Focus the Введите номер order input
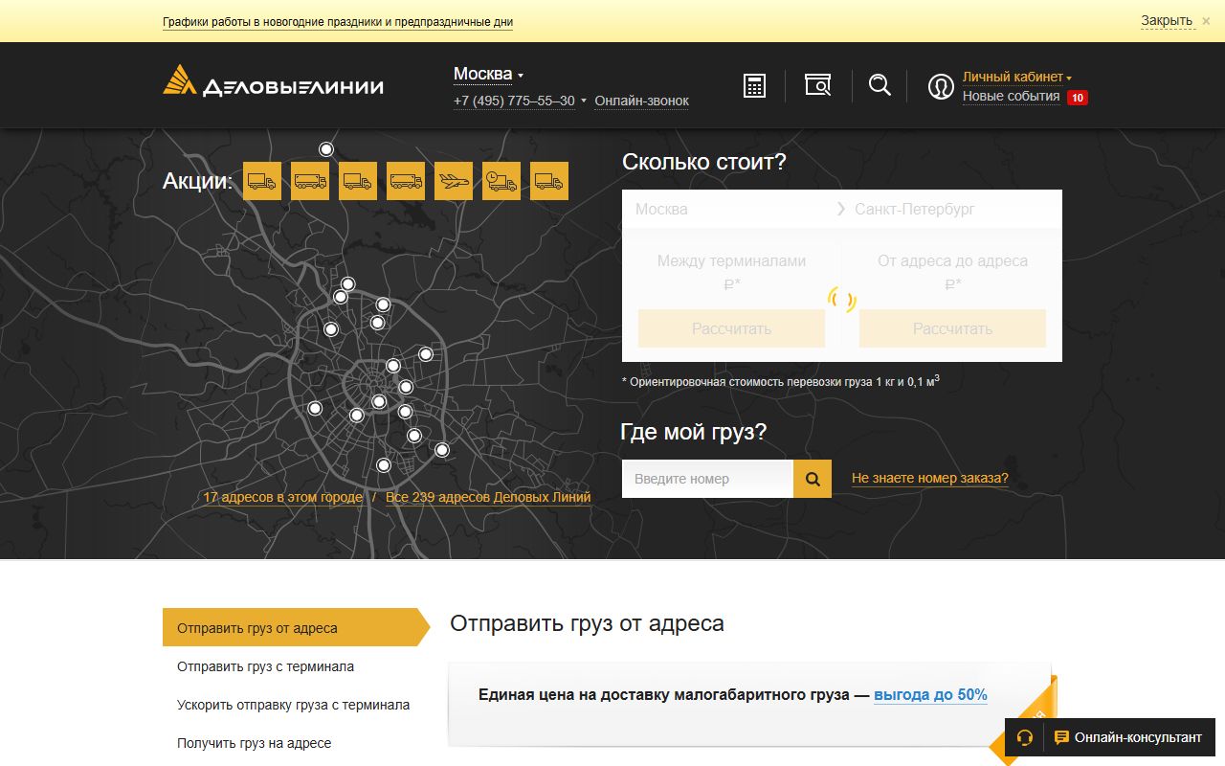 coord(707,479)
